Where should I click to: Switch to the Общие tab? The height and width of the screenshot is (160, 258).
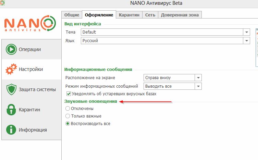click(72, 15)
